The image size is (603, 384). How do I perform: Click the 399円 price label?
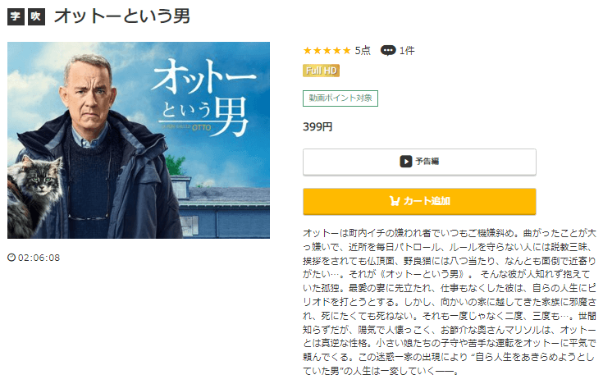coord(317,126)
